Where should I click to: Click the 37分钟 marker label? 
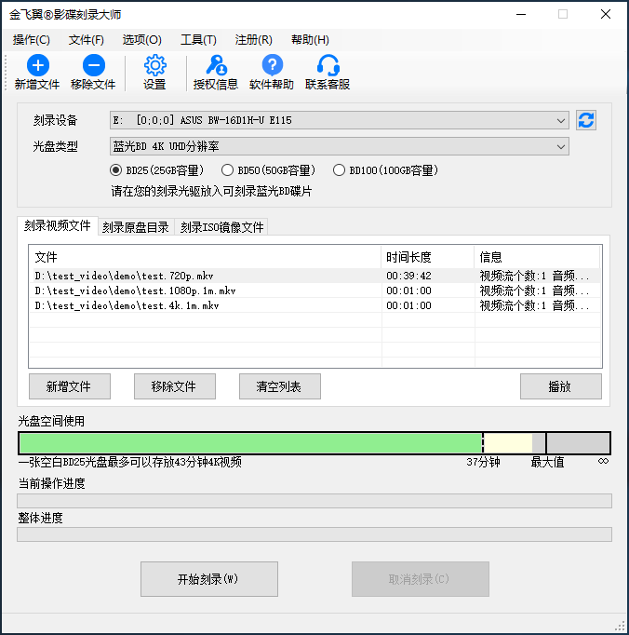point(483,462)
